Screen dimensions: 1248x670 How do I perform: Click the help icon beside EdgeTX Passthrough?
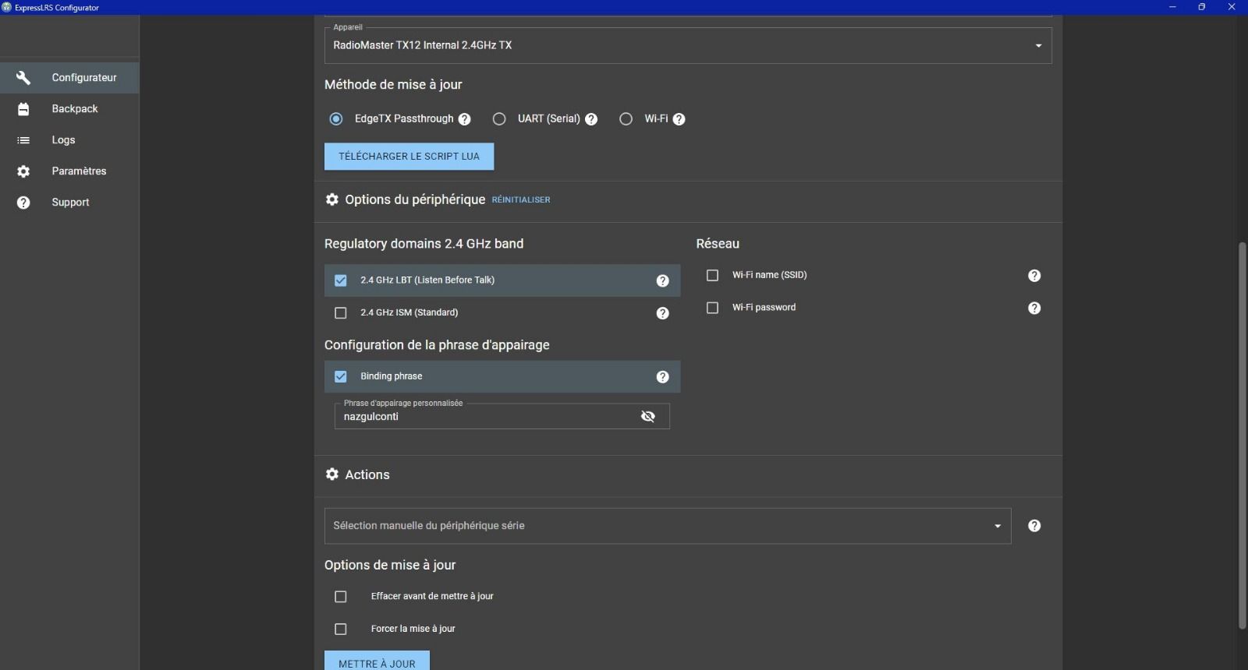(465, 119)
